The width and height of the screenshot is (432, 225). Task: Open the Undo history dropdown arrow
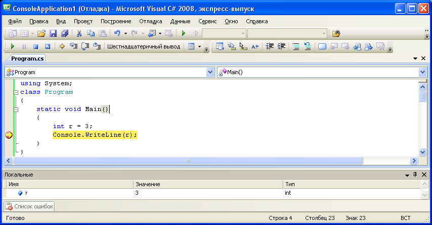pos(125,33)
